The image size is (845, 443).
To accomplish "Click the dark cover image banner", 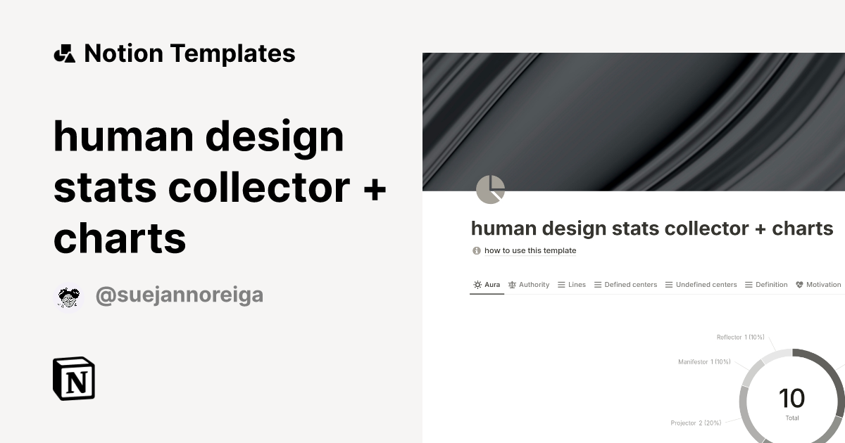I will (632, 120).
